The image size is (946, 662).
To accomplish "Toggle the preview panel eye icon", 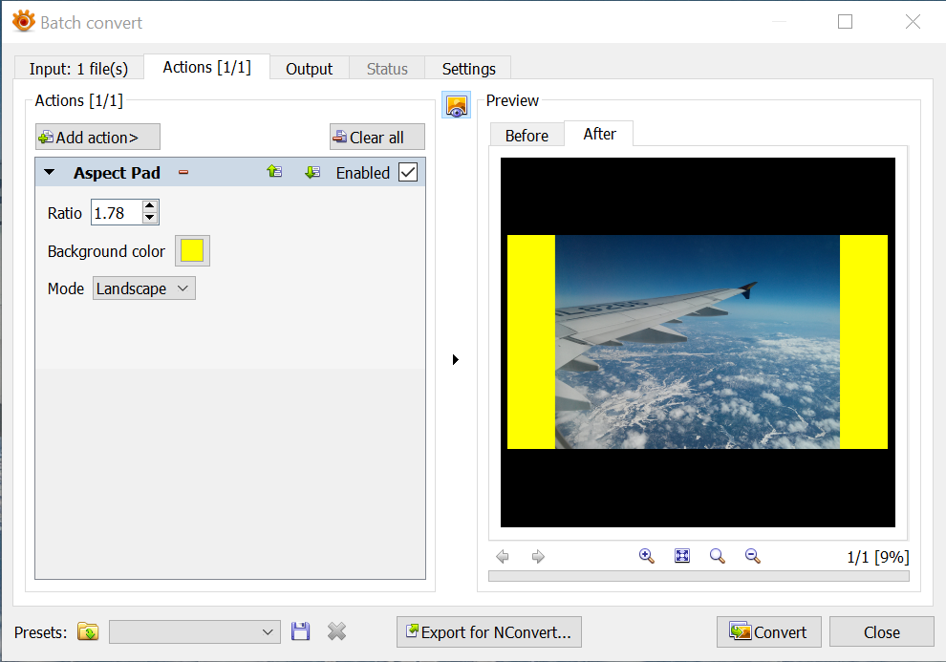I will [x=456, y=105].
